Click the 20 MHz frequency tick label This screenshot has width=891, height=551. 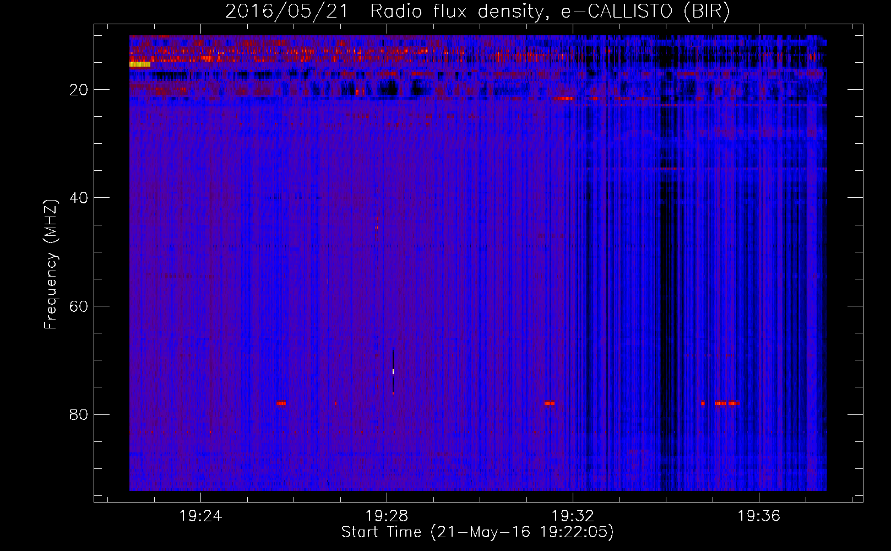[x=79, y=90]
